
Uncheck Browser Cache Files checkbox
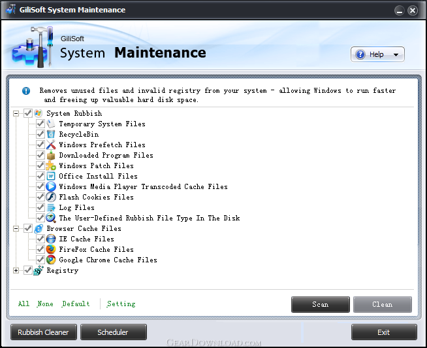[28, 228]
